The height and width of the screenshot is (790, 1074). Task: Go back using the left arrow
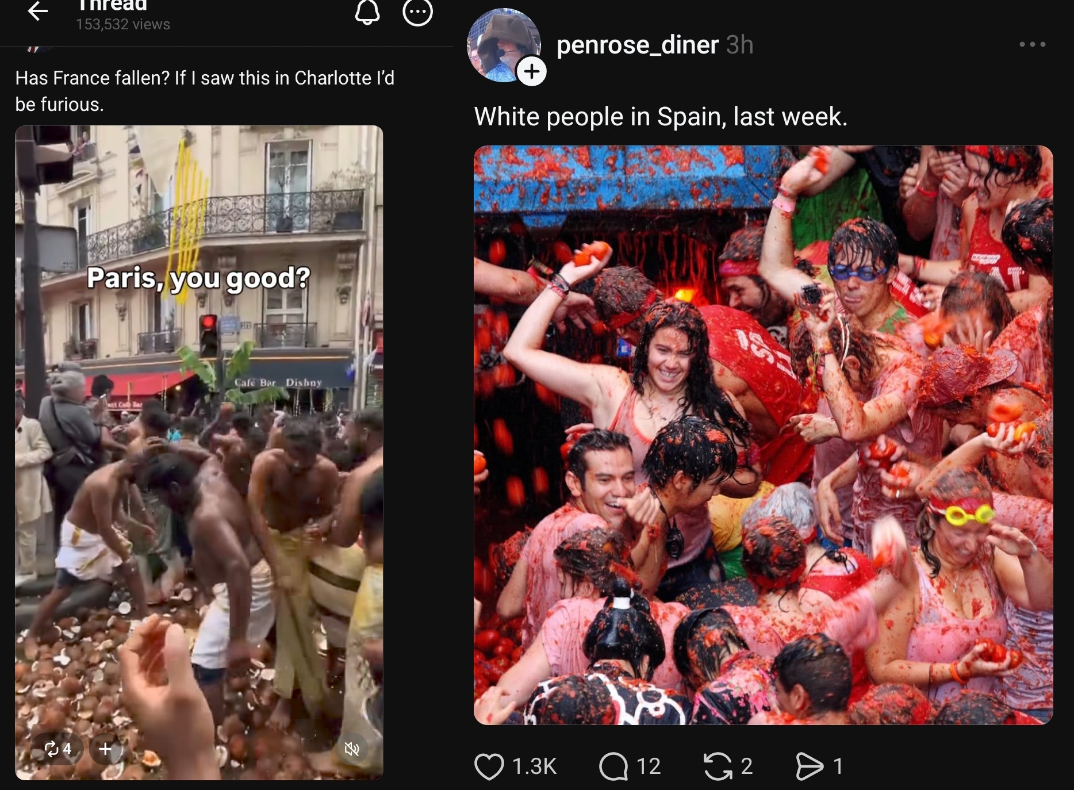click(38, 10)
